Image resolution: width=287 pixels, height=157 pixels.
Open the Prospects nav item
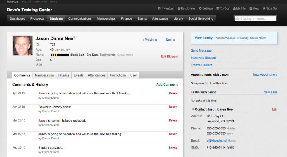37,18
